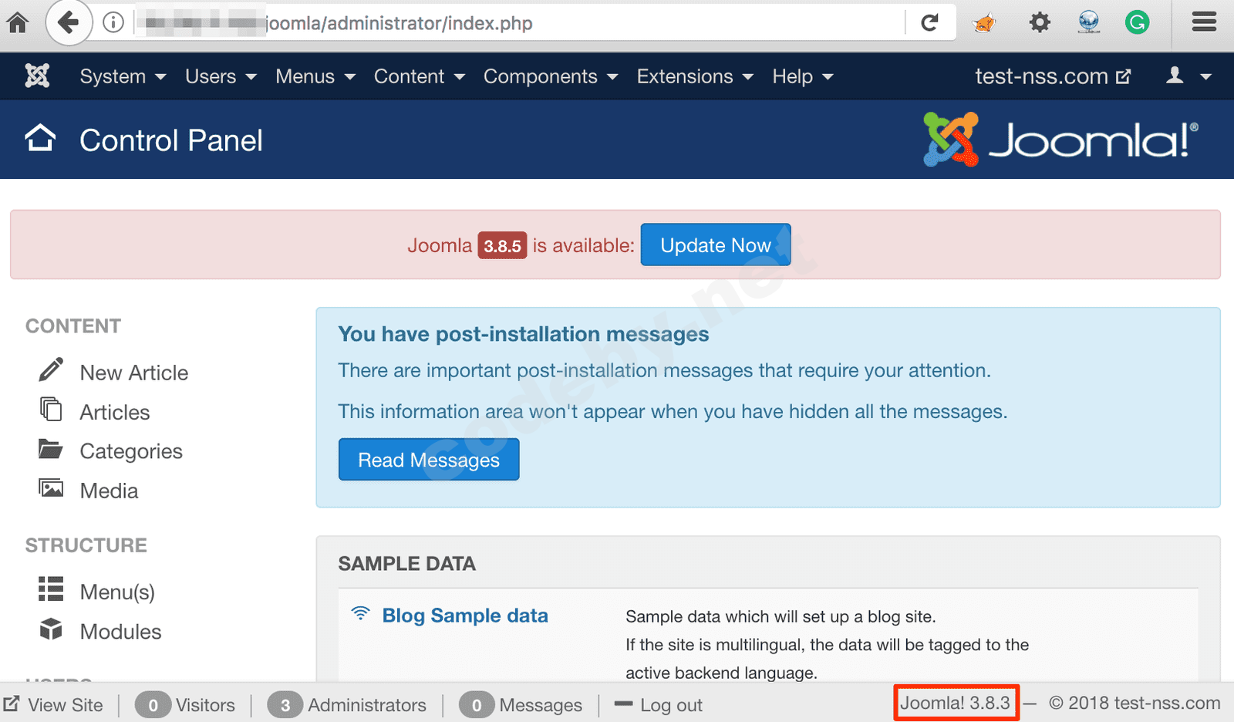Click Log out in the status bar
The width and height of the screenshot is (1234, 722).
[671, 705]
